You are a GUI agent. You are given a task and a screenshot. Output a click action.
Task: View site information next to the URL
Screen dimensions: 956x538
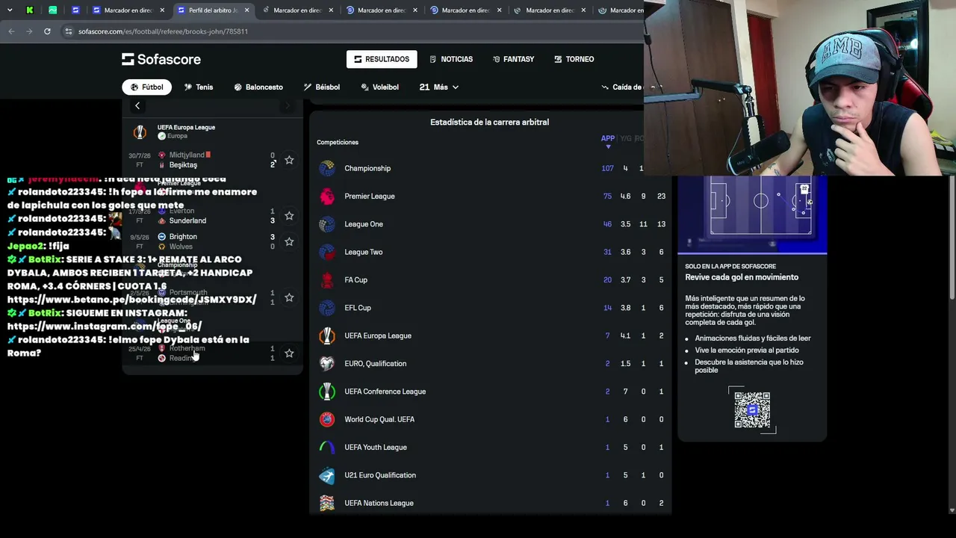[x=69, y=31]
